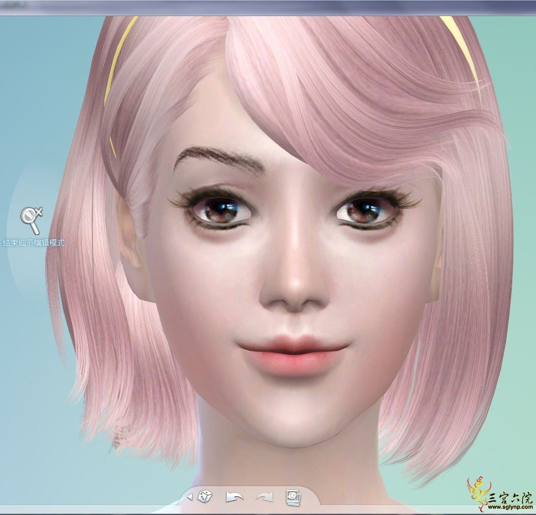The height and width of the screenshot is (515, 536).
Task: Undo the last change with the undo arrow
Action: pos(235,497)
